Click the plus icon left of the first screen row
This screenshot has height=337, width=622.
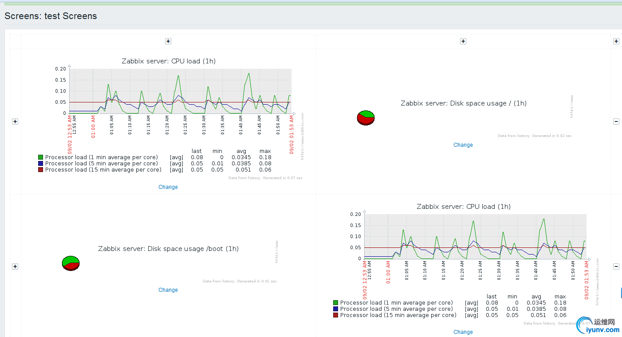coord(15,121)
